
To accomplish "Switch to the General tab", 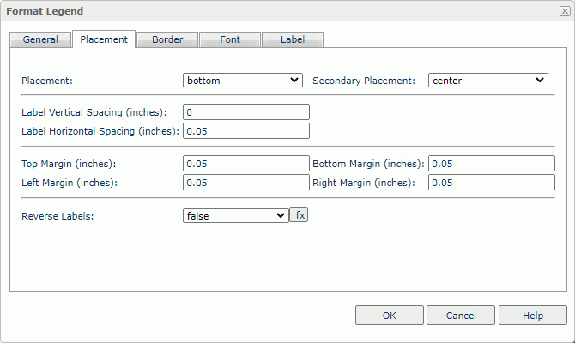I will point(40,39).
